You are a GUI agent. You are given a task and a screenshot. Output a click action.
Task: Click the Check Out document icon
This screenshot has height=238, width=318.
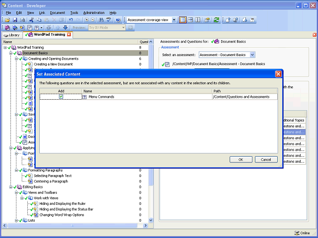245,20
